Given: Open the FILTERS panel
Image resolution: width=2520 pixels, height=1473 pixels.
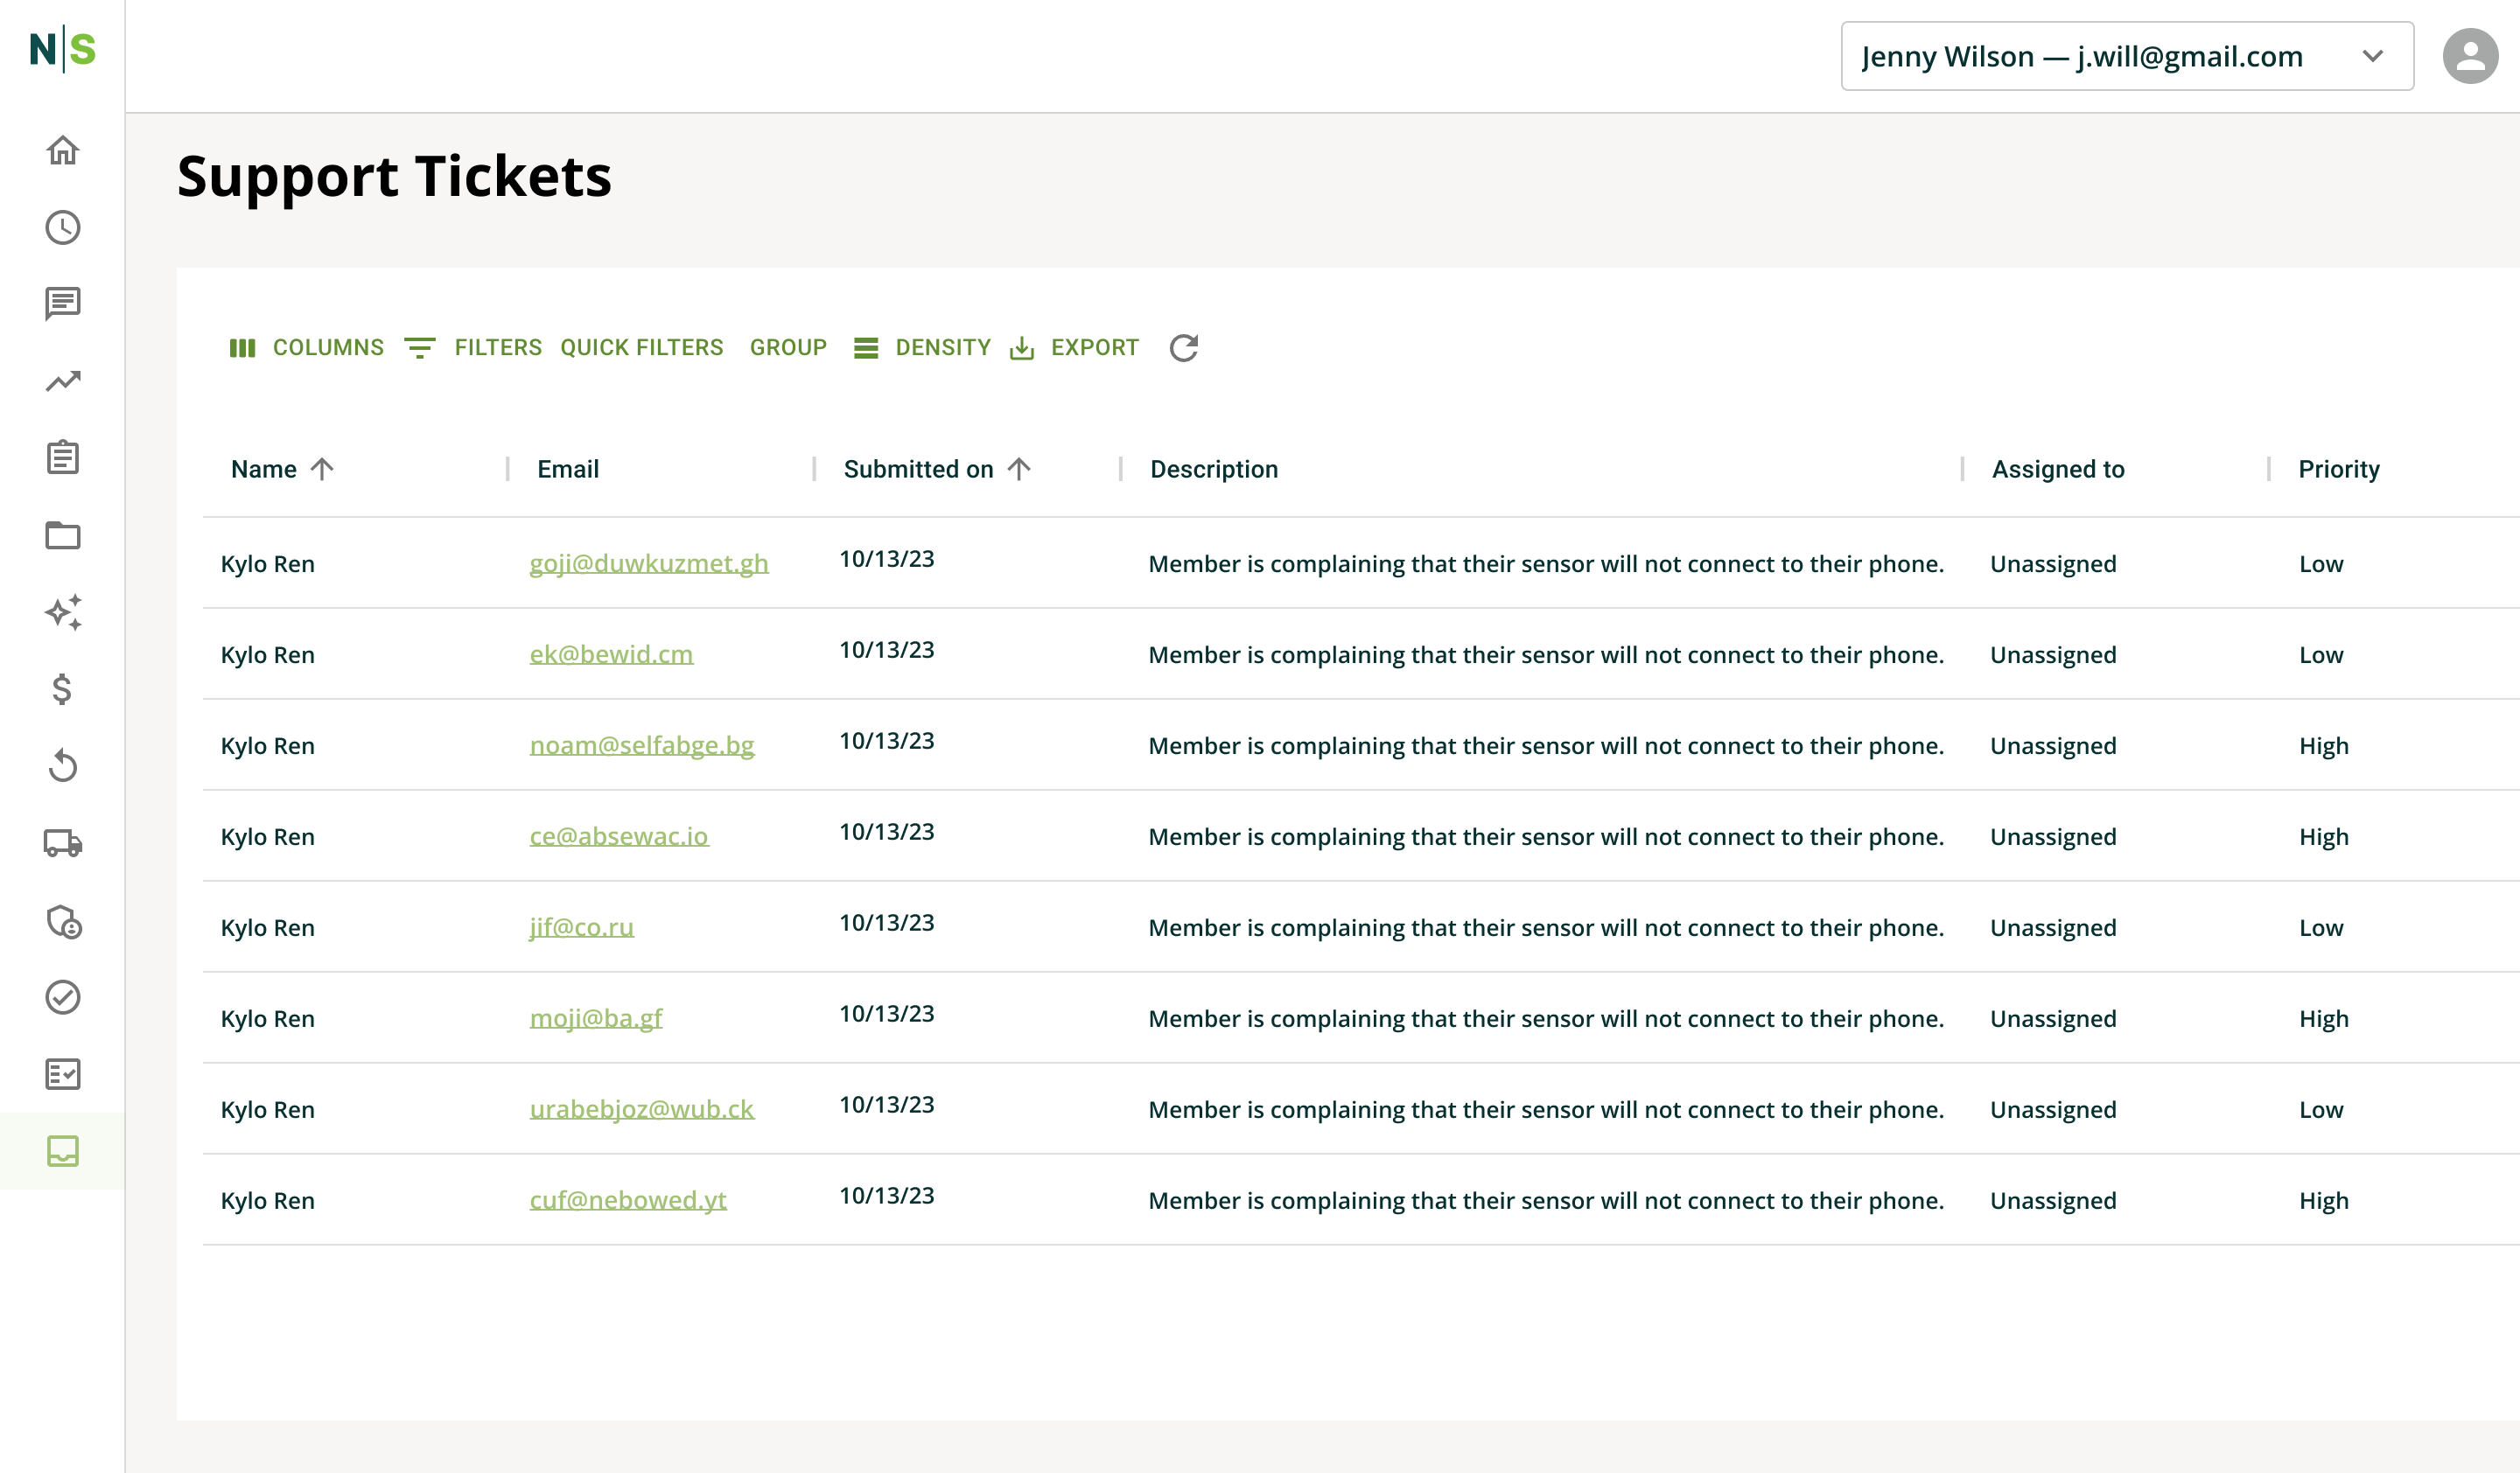Looking at the screenshot, I should [473, 348].
